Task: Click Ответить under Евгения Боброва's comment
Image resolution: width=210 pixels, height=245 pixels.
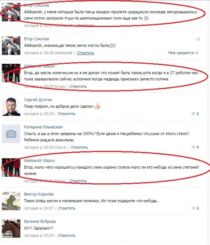Action: coord(67,235)
